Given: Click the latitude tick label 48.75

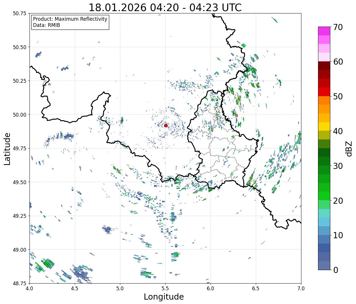Looking at the screenshot, I should point(20,283).
